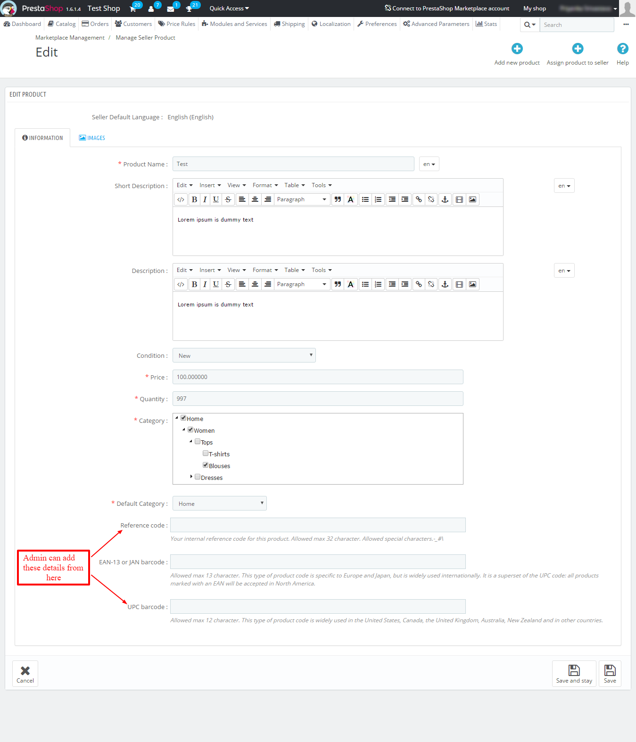The width and height of the screenshot is (636, 742).
Task: Open the Help question mark icon
Action: click(622, 49)
